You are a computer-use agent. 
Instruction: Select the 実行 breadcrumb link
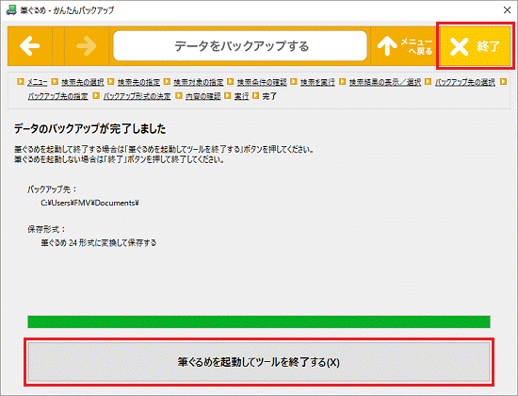[x=241, y=96]
